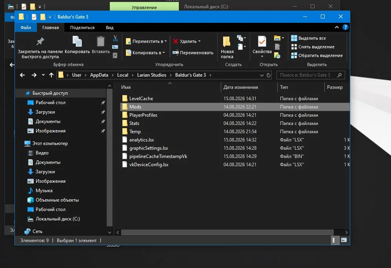Switch to the Главная ribbon tab
391x268 pixels.
click(x=50, y=28)
